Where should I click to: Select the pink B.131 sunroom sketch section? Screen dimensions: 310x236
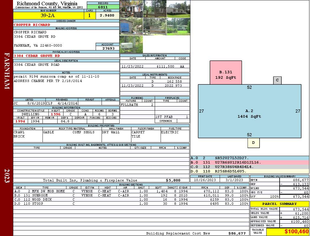pos(226,73)
